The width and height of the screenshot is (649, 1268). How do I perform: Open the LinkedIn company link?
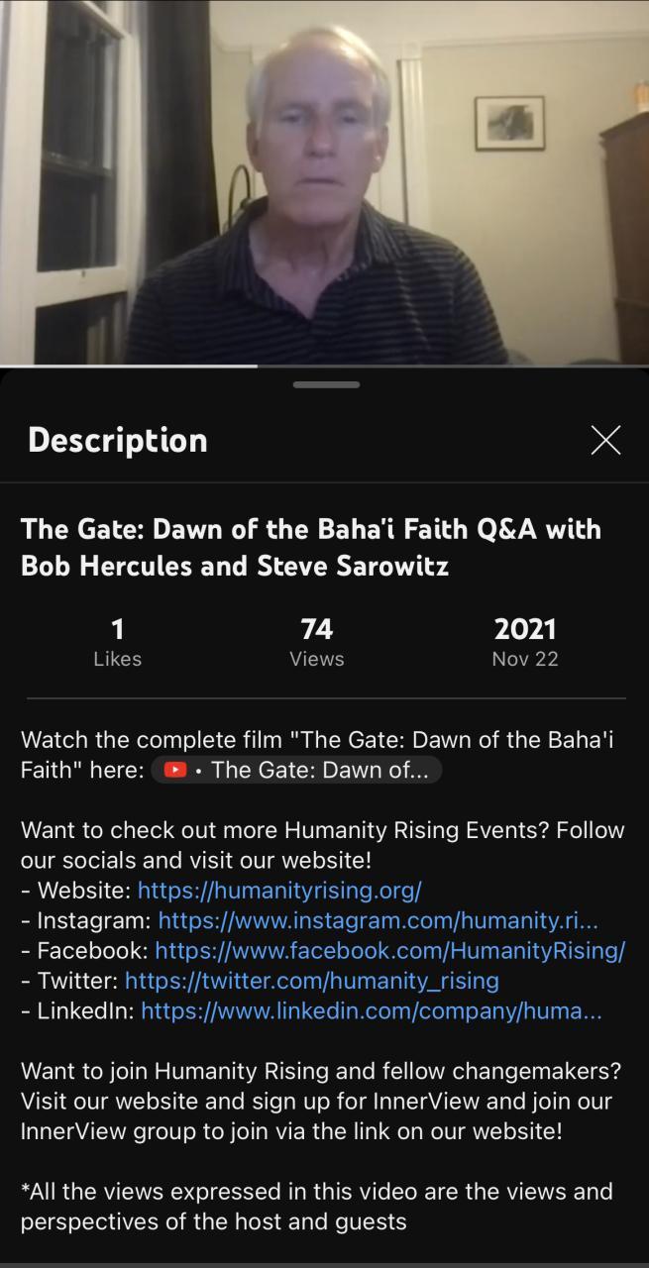point(371,1011)
